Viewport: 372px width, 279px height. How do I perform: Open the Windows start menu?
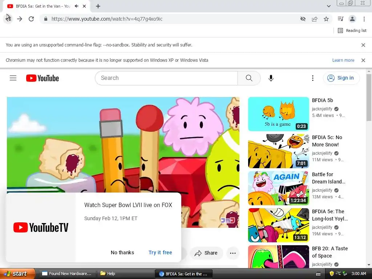click(17, 274)
